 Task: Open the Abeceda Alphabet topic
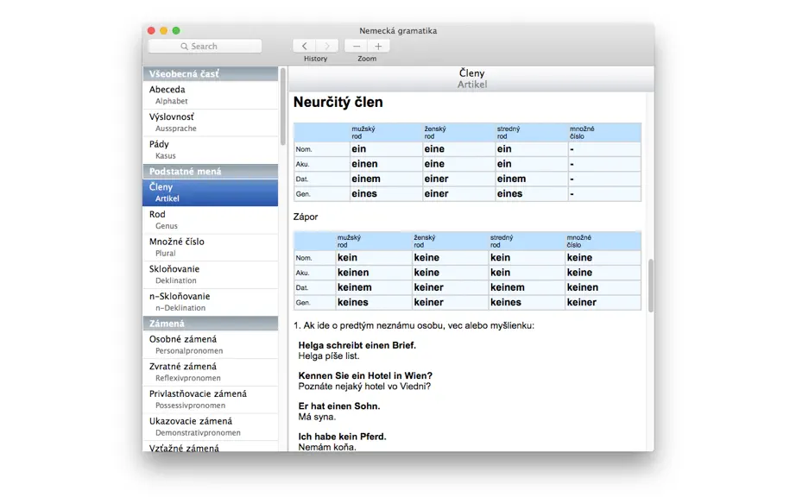[x=210, y=95]
